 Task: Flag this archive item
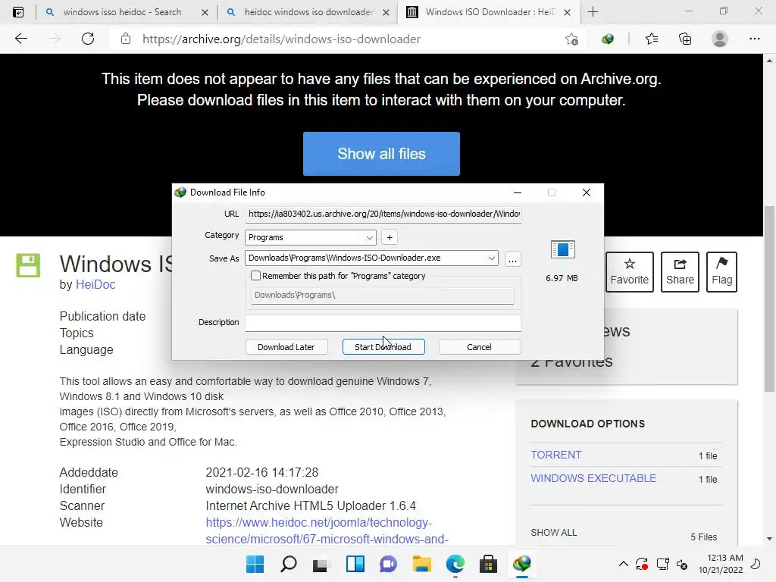(721, 272)
